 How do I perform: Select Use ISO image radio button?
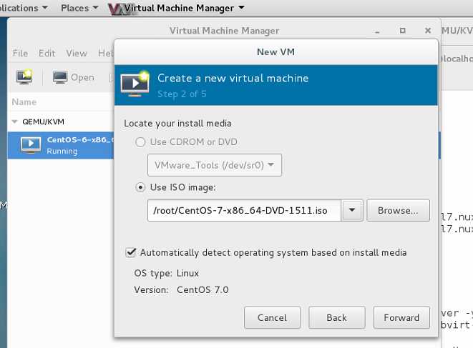click(140, 187)
